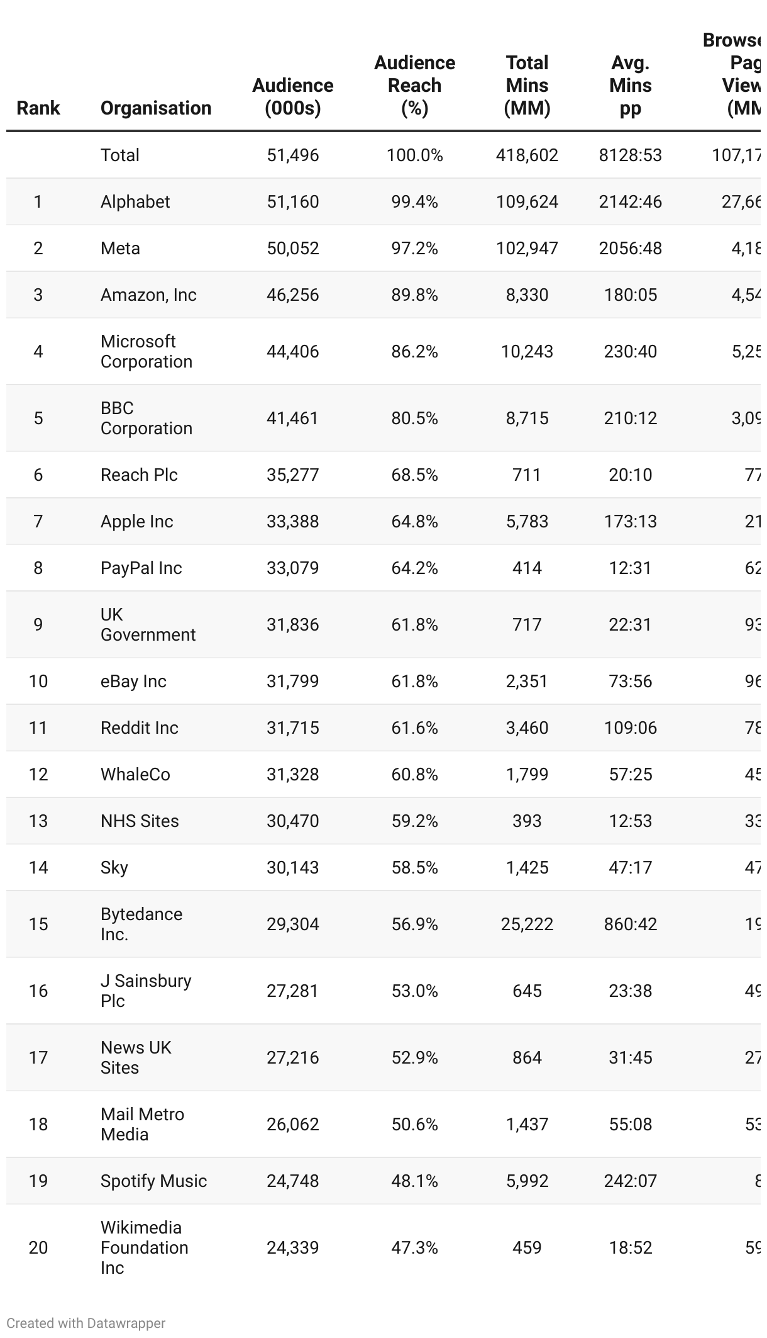This screenshot has height=1338, width=767.
Task: Select the BBC Corporation cell
Action: click(146, 418)
